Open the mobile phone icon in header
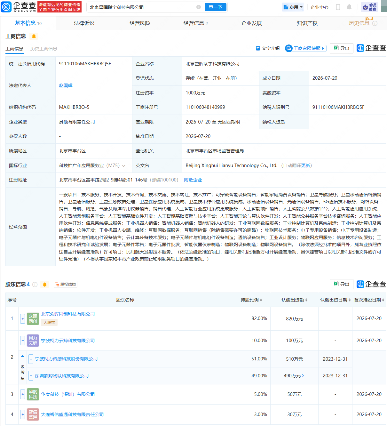 pyautogui.click(x=338, y=7)
